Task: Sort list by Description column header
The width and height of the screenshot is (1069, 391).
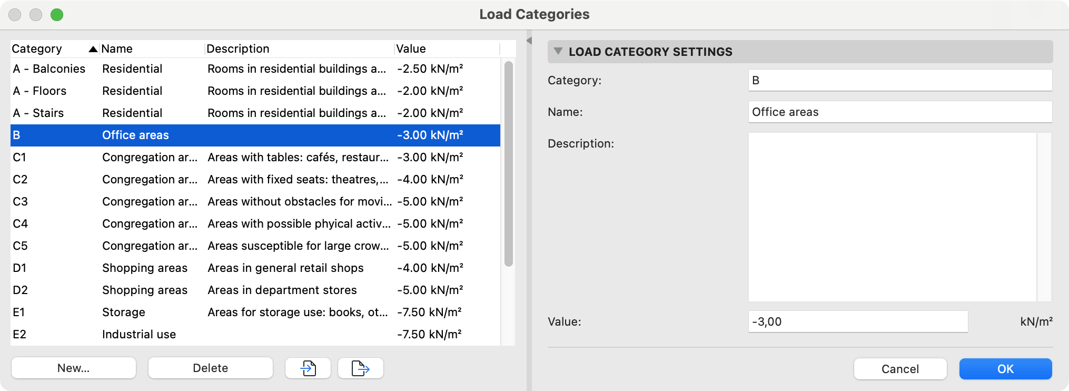Action: pyautogui.click(x=299, y=48)
